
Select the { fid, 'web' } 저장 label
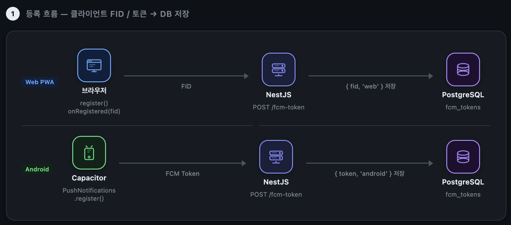click(x=371, y=86)
